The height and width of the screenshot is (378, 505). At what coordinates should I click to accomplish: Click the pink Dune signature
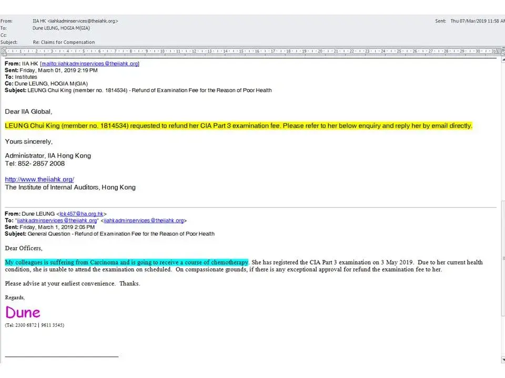click(23, 312)
